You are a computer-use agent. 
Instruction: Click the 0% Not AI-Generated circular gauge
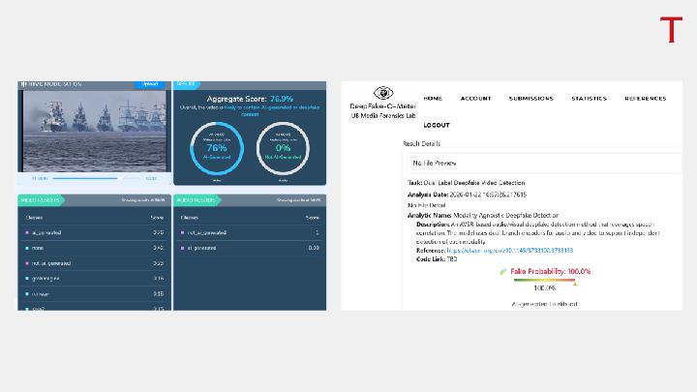click(x=284, y=143)
